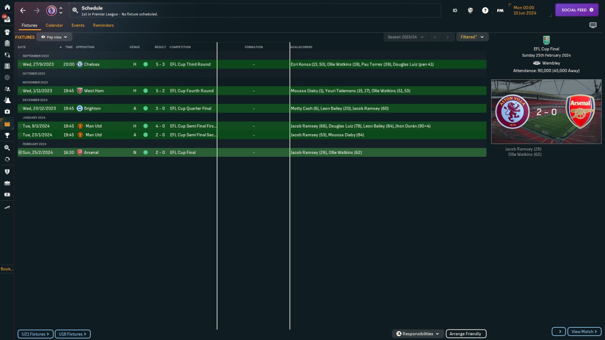Viewport: 605px width, 340px height.
Task: Open the FM menu icon
Action: click(x=500, y=10)
